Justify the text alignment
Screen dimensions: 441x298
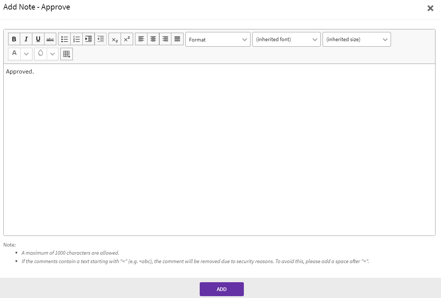(x=177, y=39)
